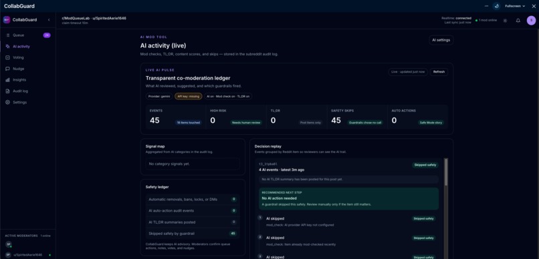Close the CollabGuard app with the X
539x259 pixels.
click(x=534, y=6)
